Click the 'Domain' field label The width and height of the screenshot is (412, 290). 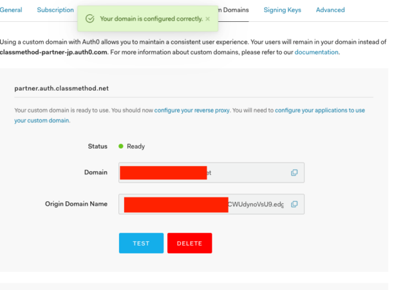tap(96, 172)
